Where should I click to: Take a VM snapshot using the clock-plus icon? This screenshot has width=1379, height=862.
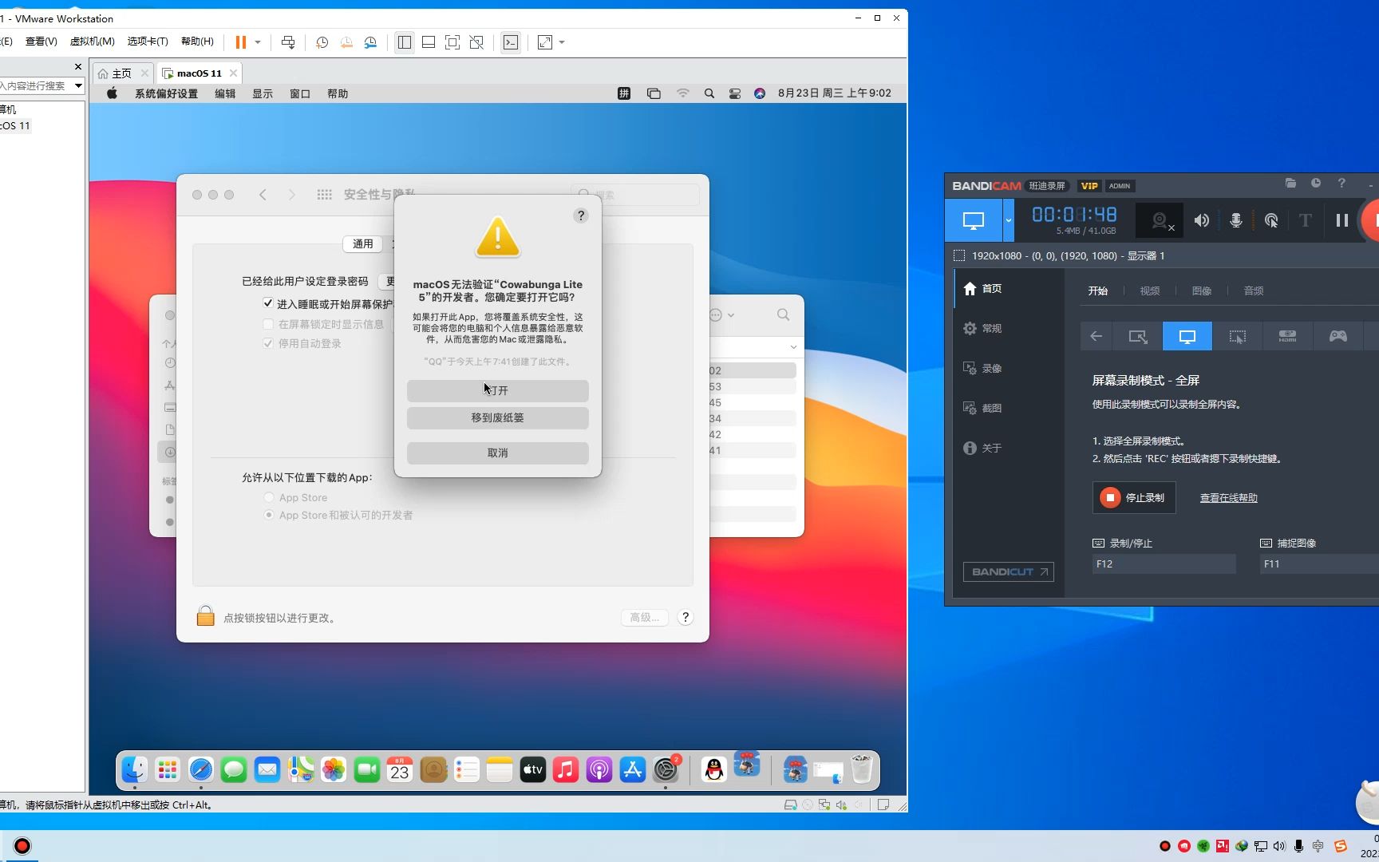[322, 42]
